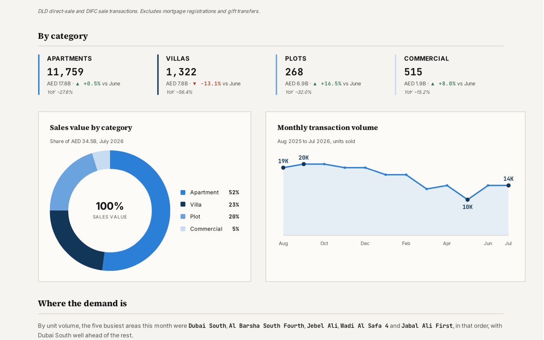Click the VILLAS card title
This screenshot has width=544, height=340.
click(x=178, y=59)
